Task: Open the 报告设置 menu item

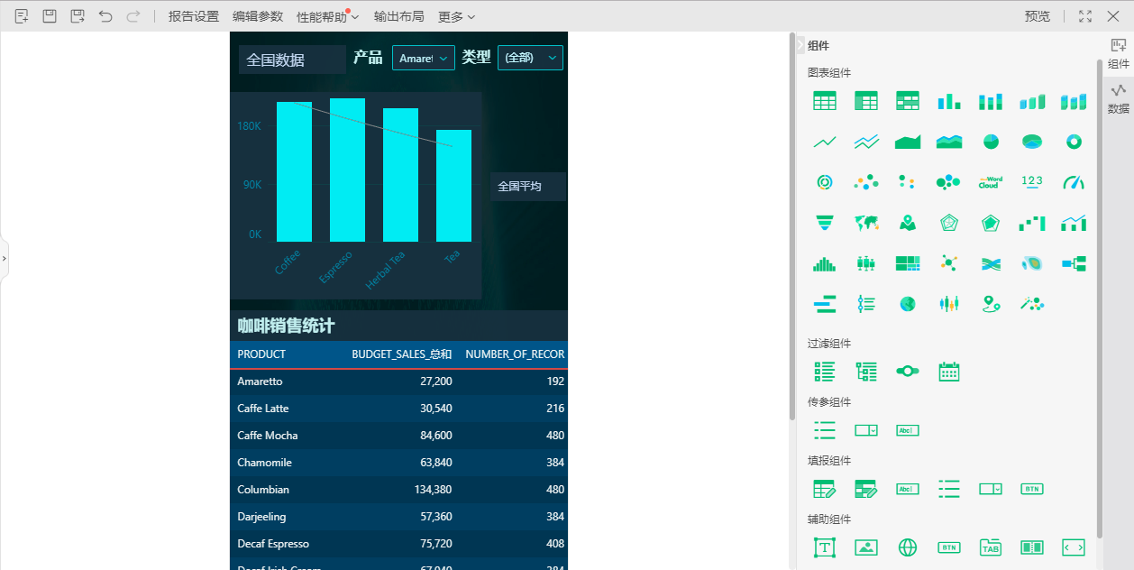Action: pyautogui.click(x=194, y=16)
